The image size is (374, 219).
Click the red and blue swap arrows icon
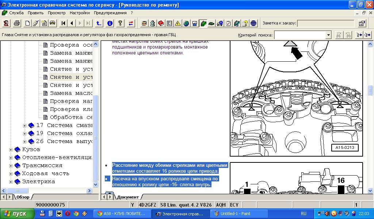(131, 23)
